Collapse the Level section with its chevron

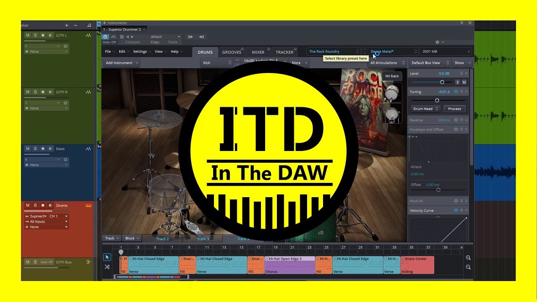pos(466,73)
